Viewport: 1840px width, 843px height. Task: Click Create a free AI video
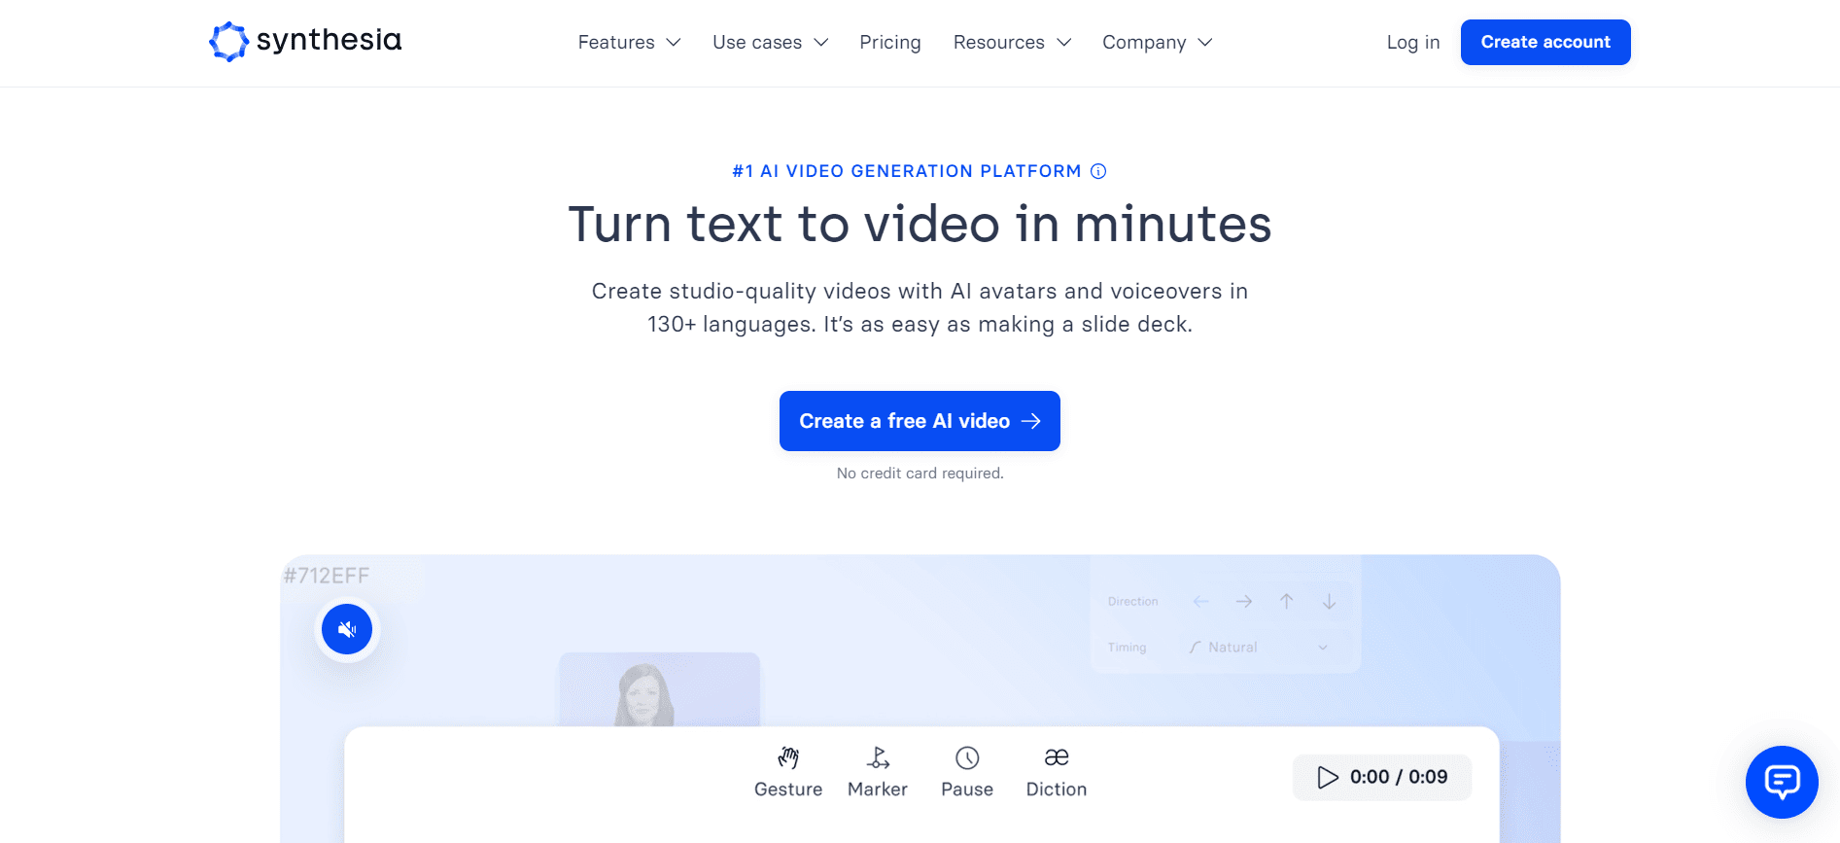920,421
